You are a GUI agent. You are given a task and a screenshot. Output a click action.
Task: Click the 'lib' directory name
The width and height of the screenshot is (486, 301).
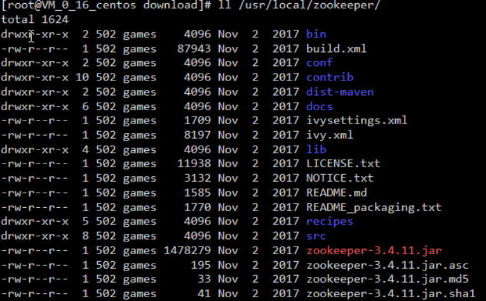(316, 150)
